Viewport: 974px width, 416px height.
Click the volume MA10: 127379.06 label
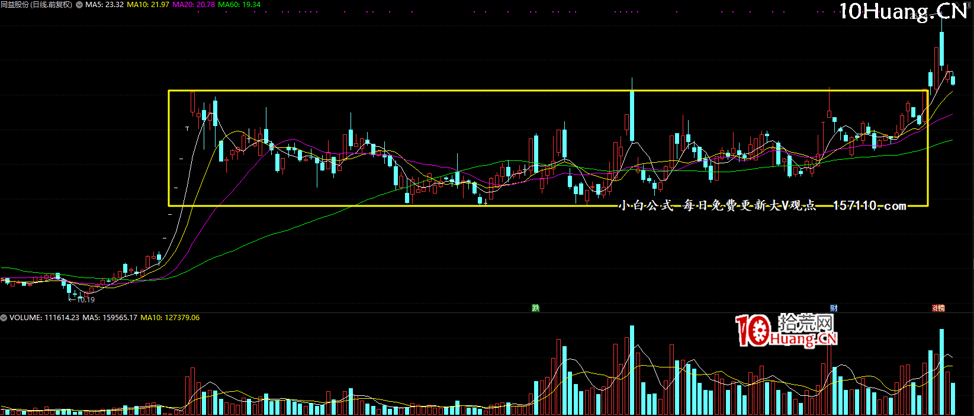[x=170, y=318]
